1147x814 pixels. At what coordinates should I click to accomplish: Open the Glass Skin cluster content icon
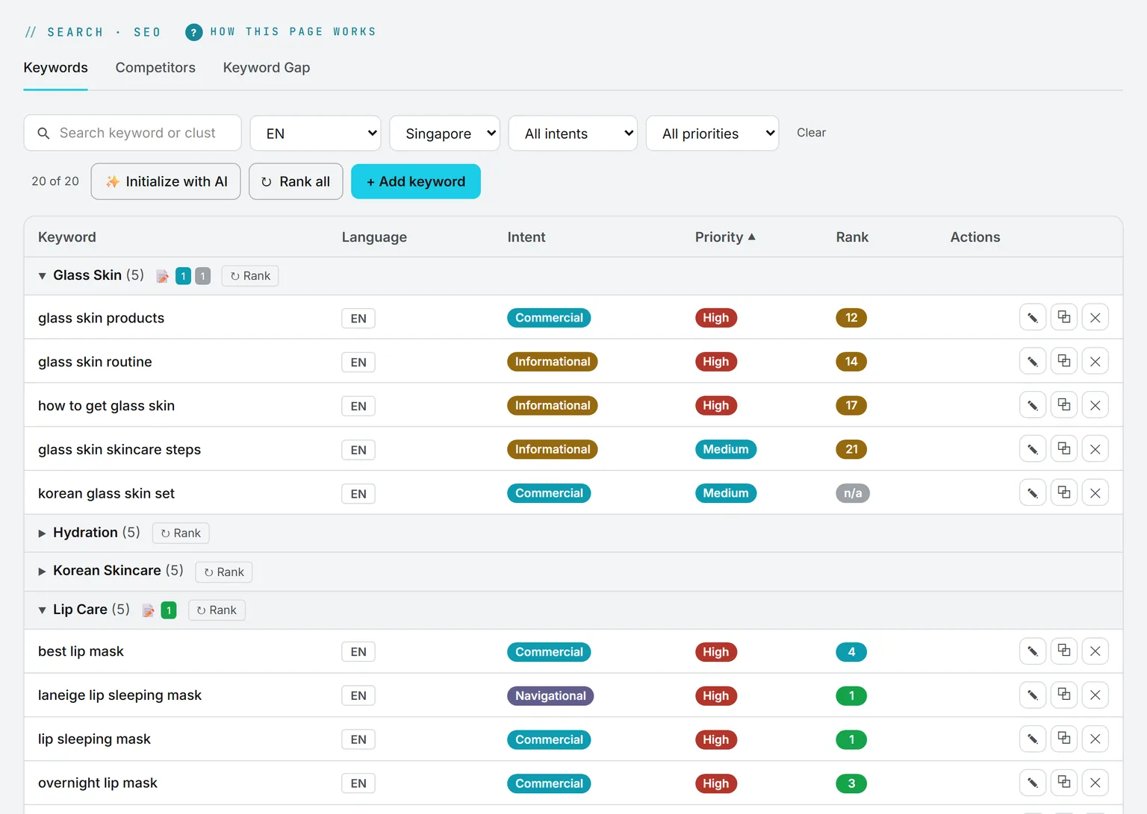tap(162, 276)
